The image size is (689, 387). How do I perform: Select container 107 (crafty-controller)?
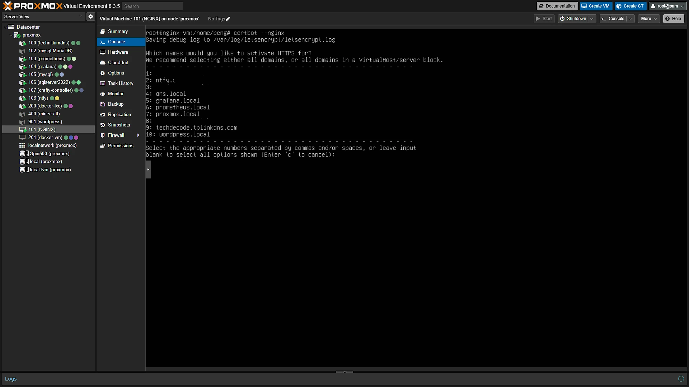[x=51, y=90]
